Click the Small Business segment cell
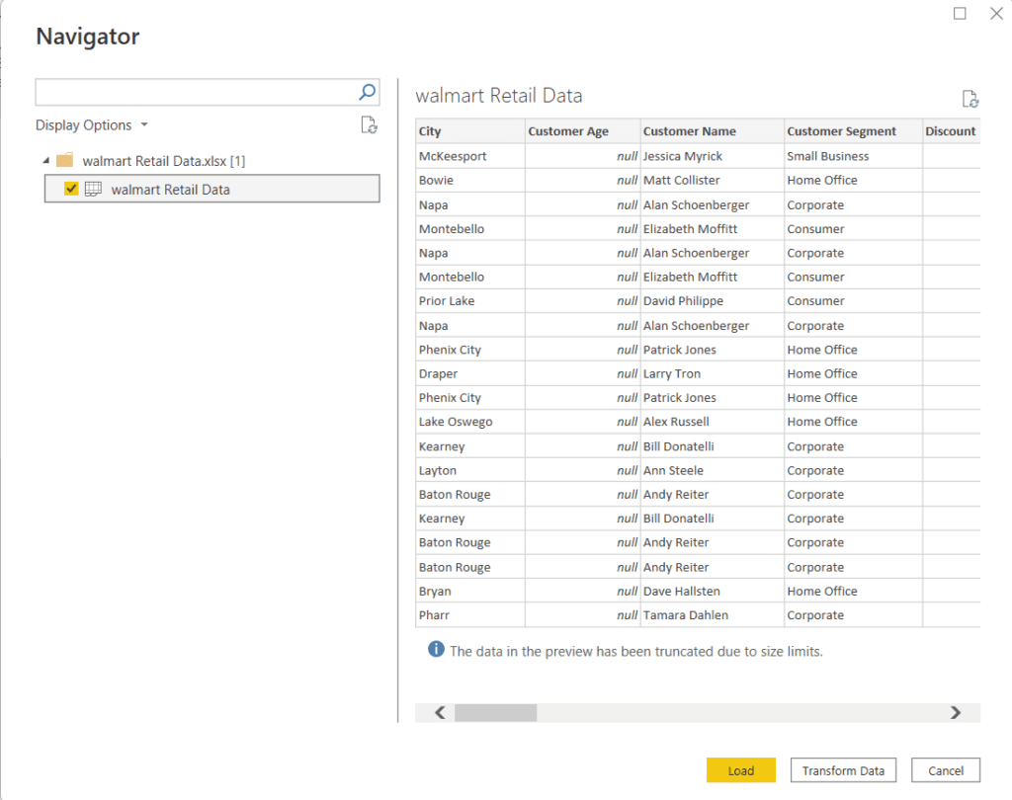Screen dimensions: 1012x800 coord(853,156)
